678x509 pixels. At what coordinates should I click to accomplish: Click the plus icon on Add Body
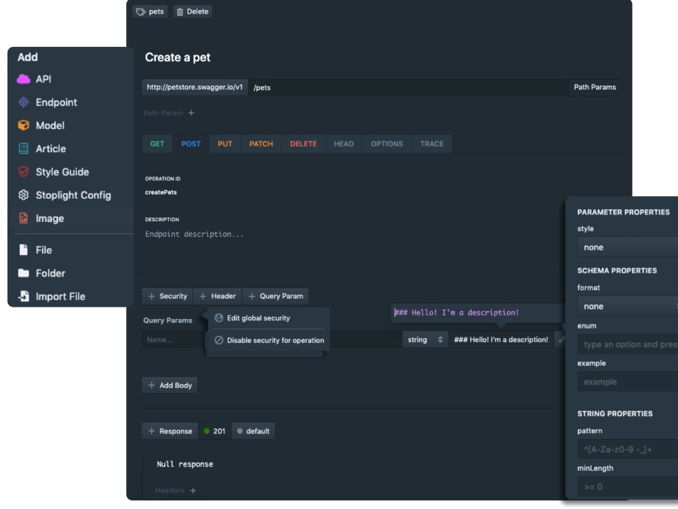[x=151, y=385]
